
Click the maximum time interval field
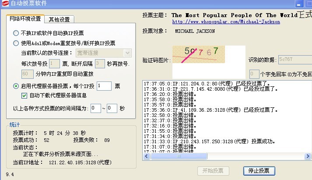(112, 108)
